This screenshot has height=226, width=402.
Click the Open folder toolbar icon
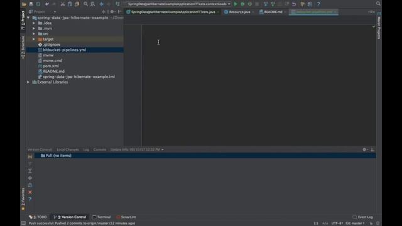pos(24,4)
